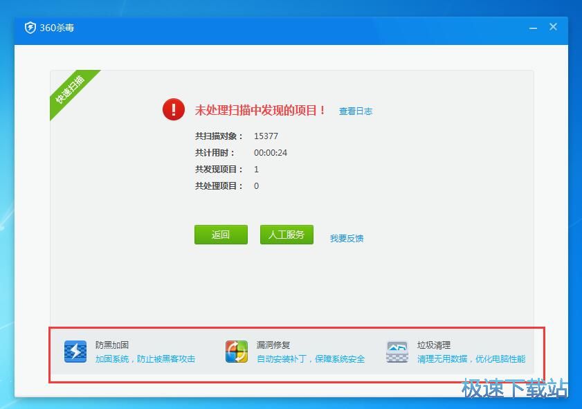The width and height of the screenshot is (582, 409).
Task: Click the 加固系统，防止被黑客攻击 link
Action: [x=145, y=359]
